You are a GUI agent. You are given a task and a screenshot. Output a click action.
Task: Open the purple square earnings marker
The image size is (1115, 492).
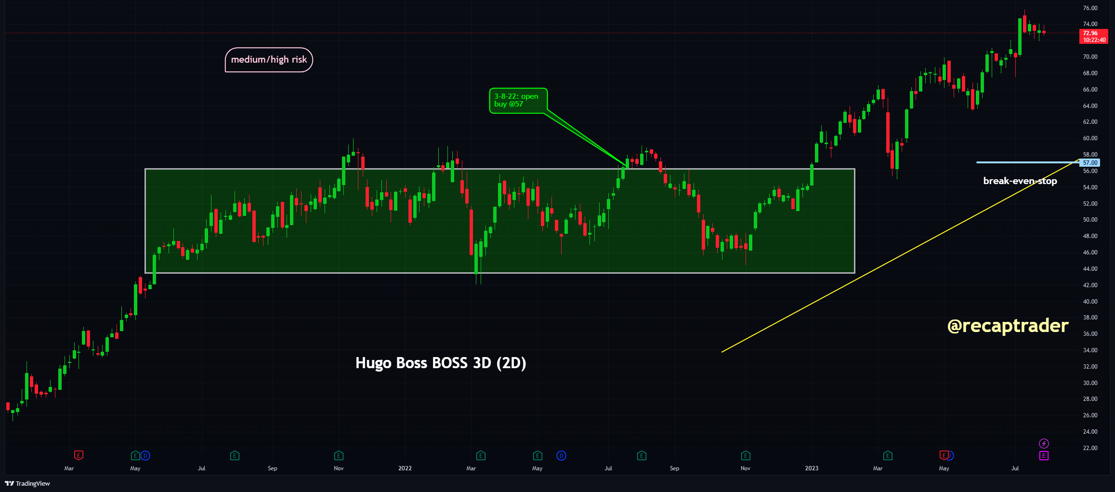[1044, 455]
